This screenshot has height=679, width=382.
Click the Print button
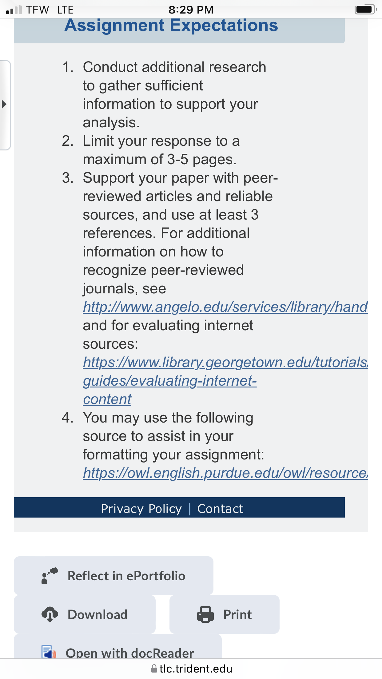coord(225,614)
